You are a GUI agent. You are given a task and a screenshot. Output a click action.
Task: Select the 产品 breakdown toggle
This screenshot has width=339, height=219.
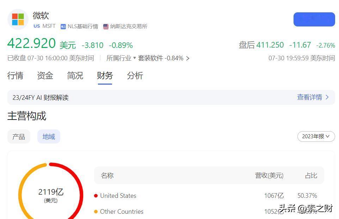(19, 136)
